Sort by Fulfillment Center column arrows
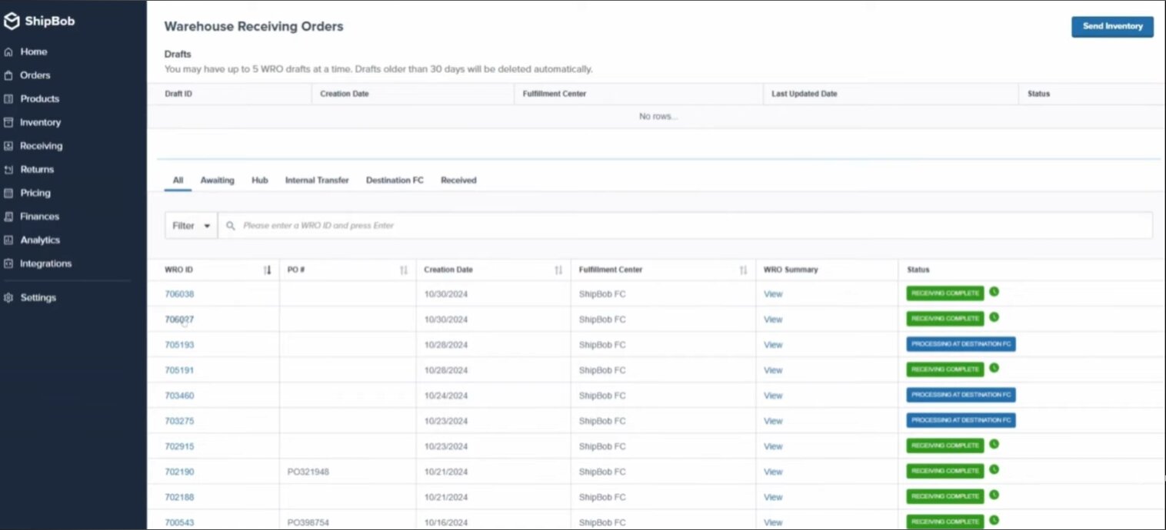Screen dimensions: 1166x530 (x=743, y=270)
